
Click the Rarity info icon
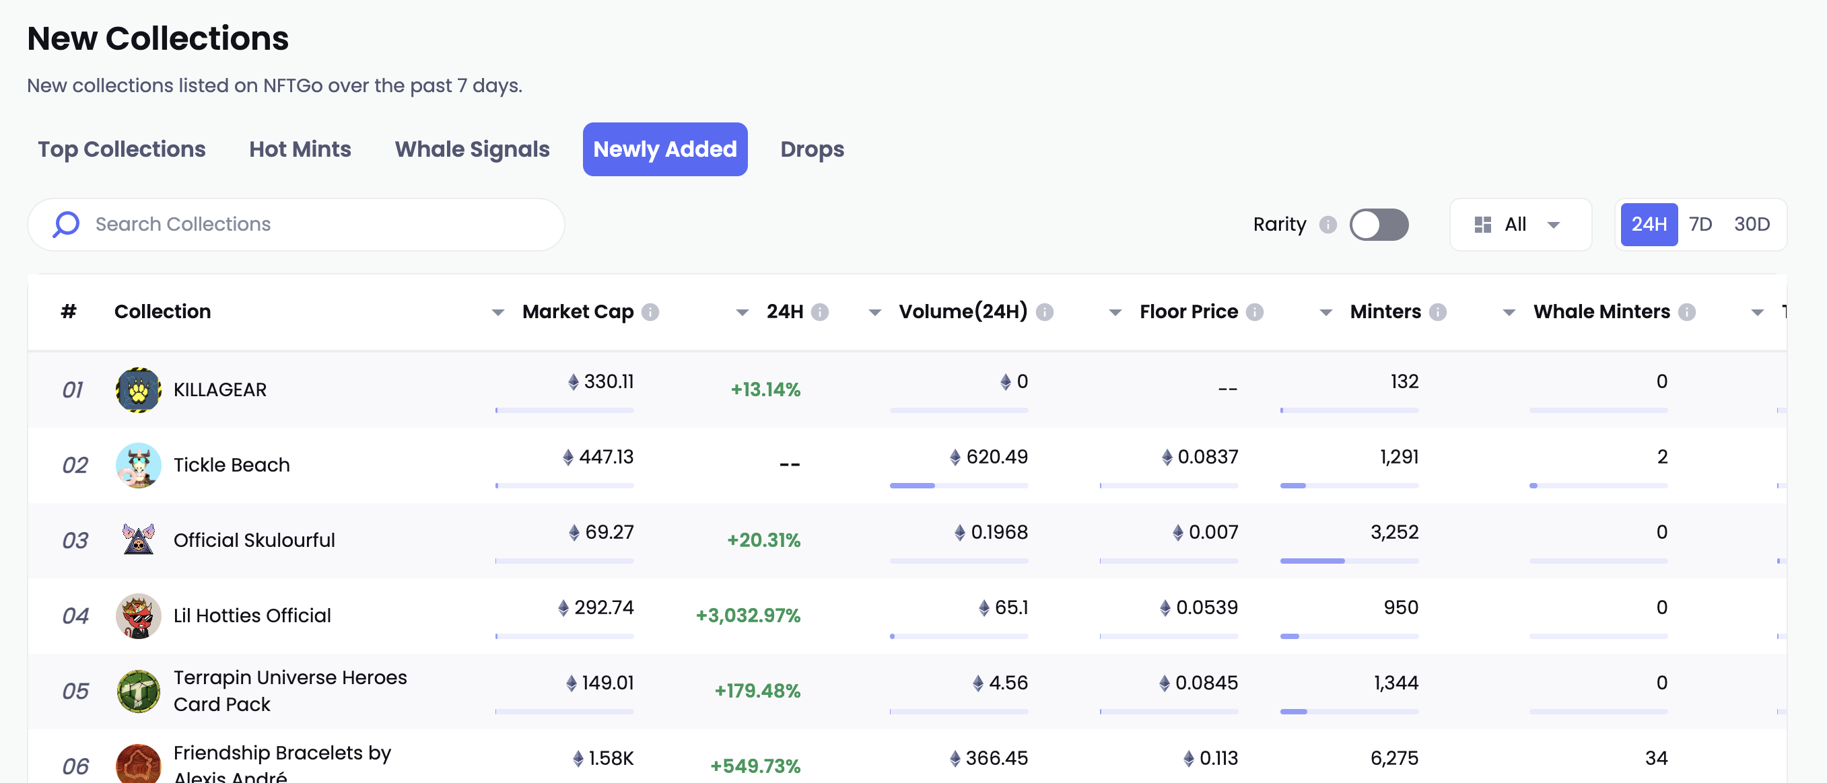1328,225
